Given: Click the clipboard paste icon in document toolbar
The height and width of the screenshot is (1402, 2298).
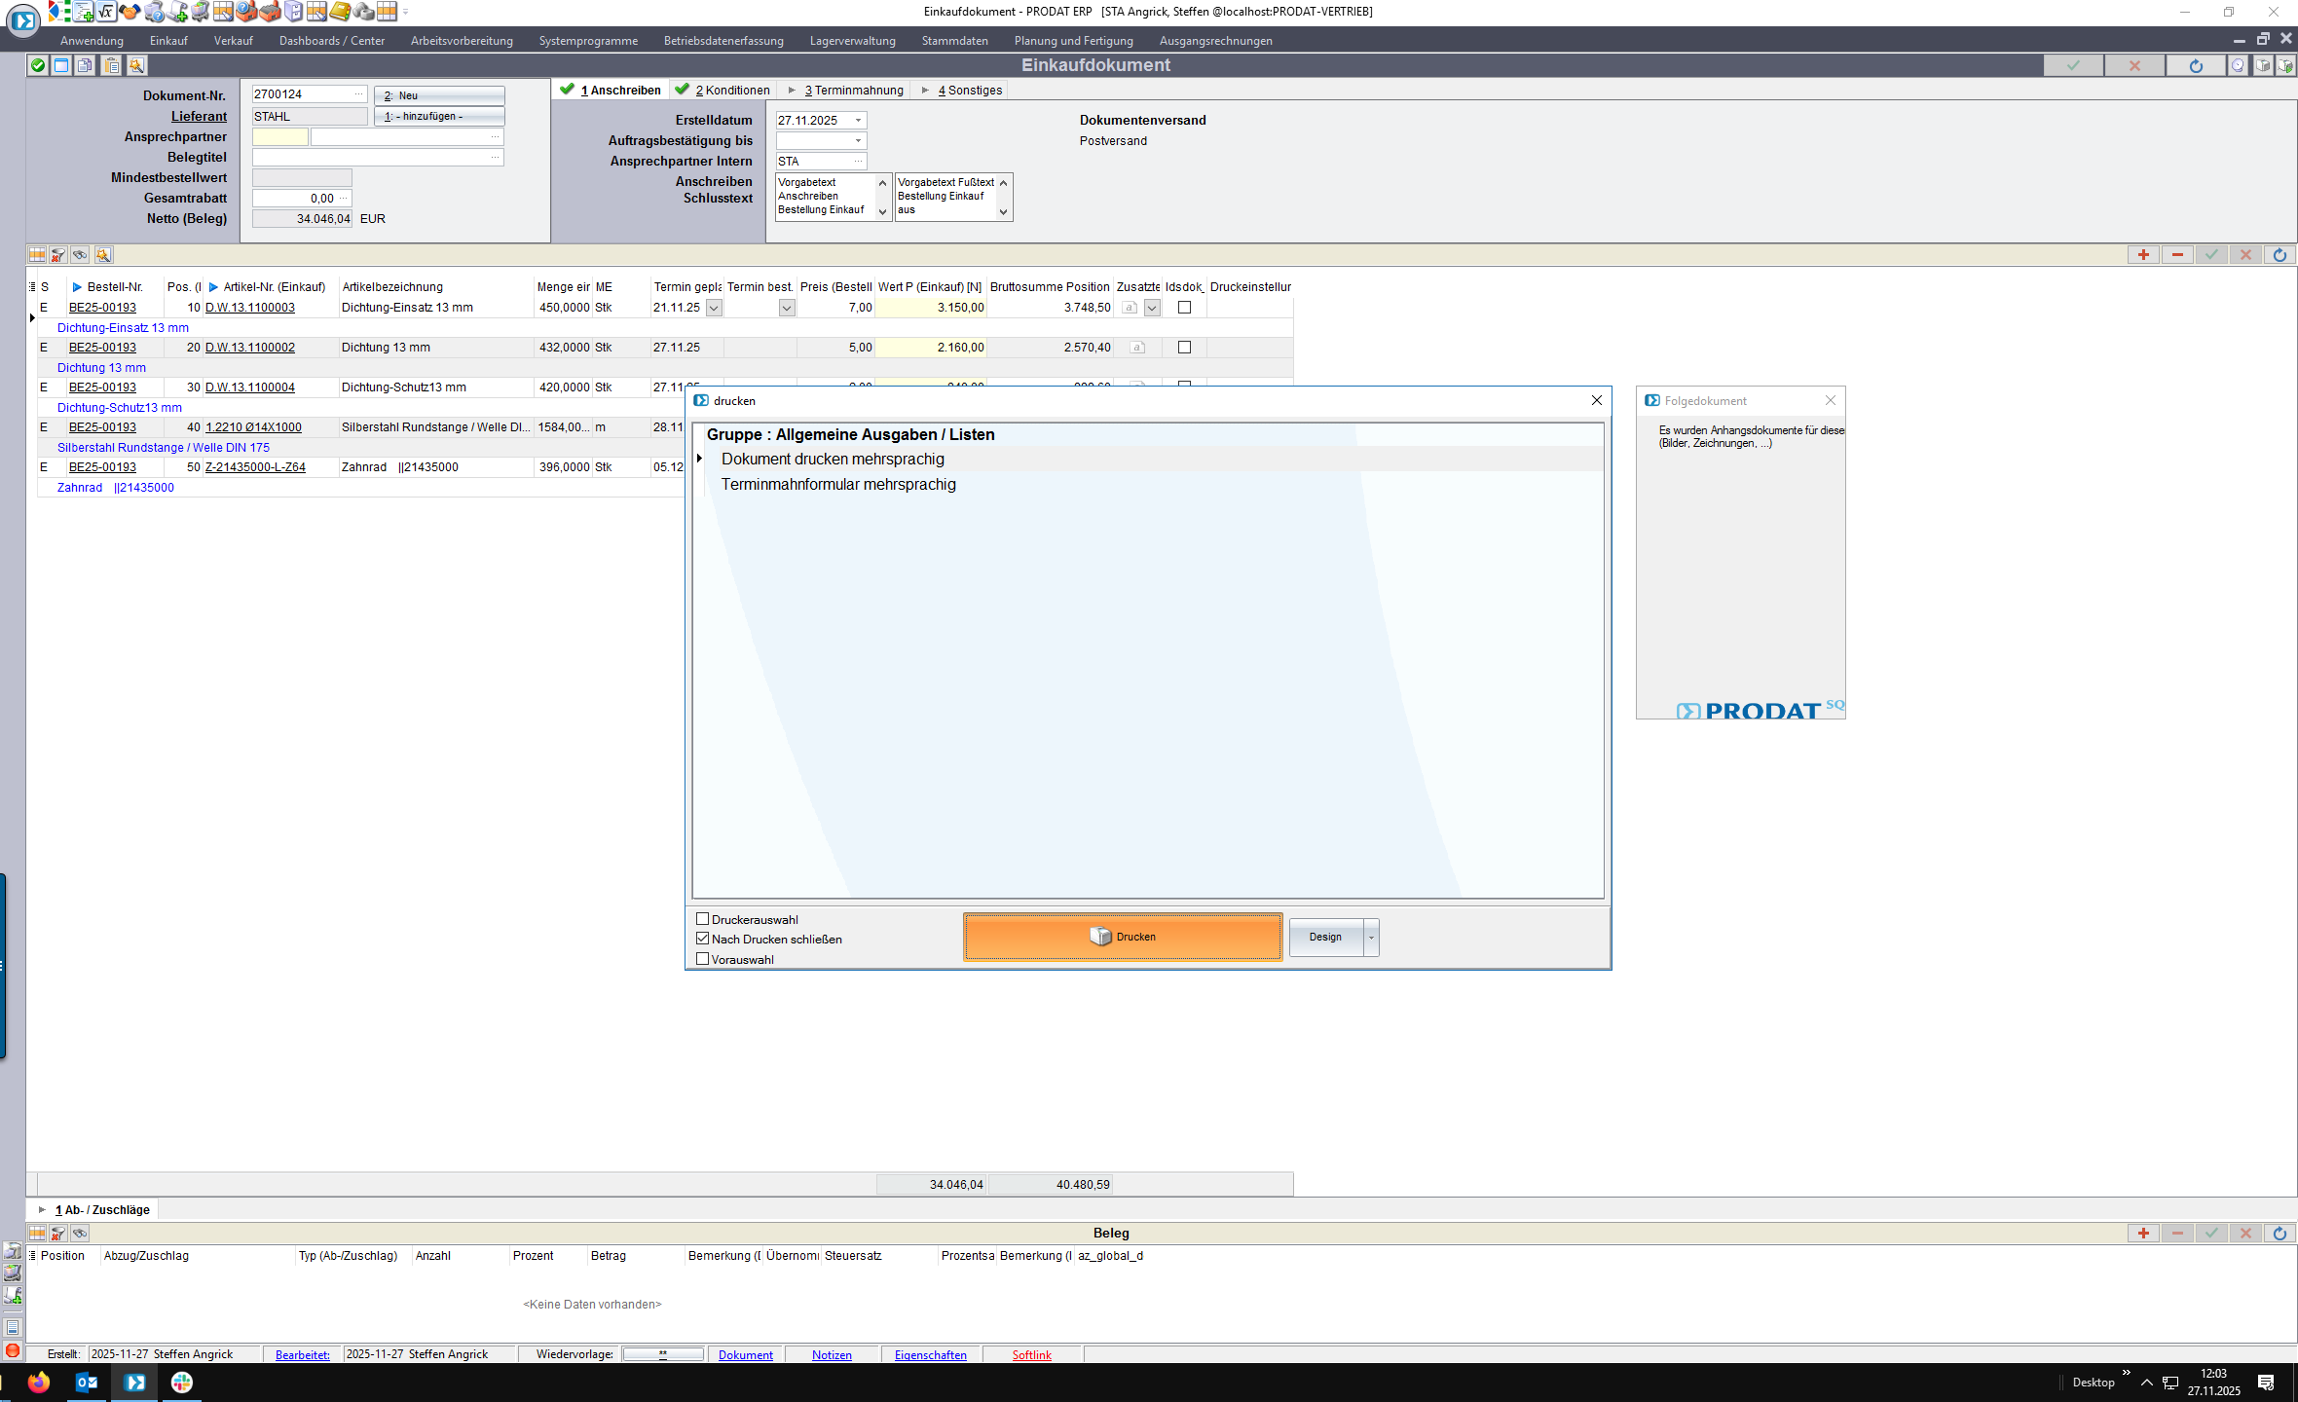Looking at the screenshot, I should click(x=112, y=65).
